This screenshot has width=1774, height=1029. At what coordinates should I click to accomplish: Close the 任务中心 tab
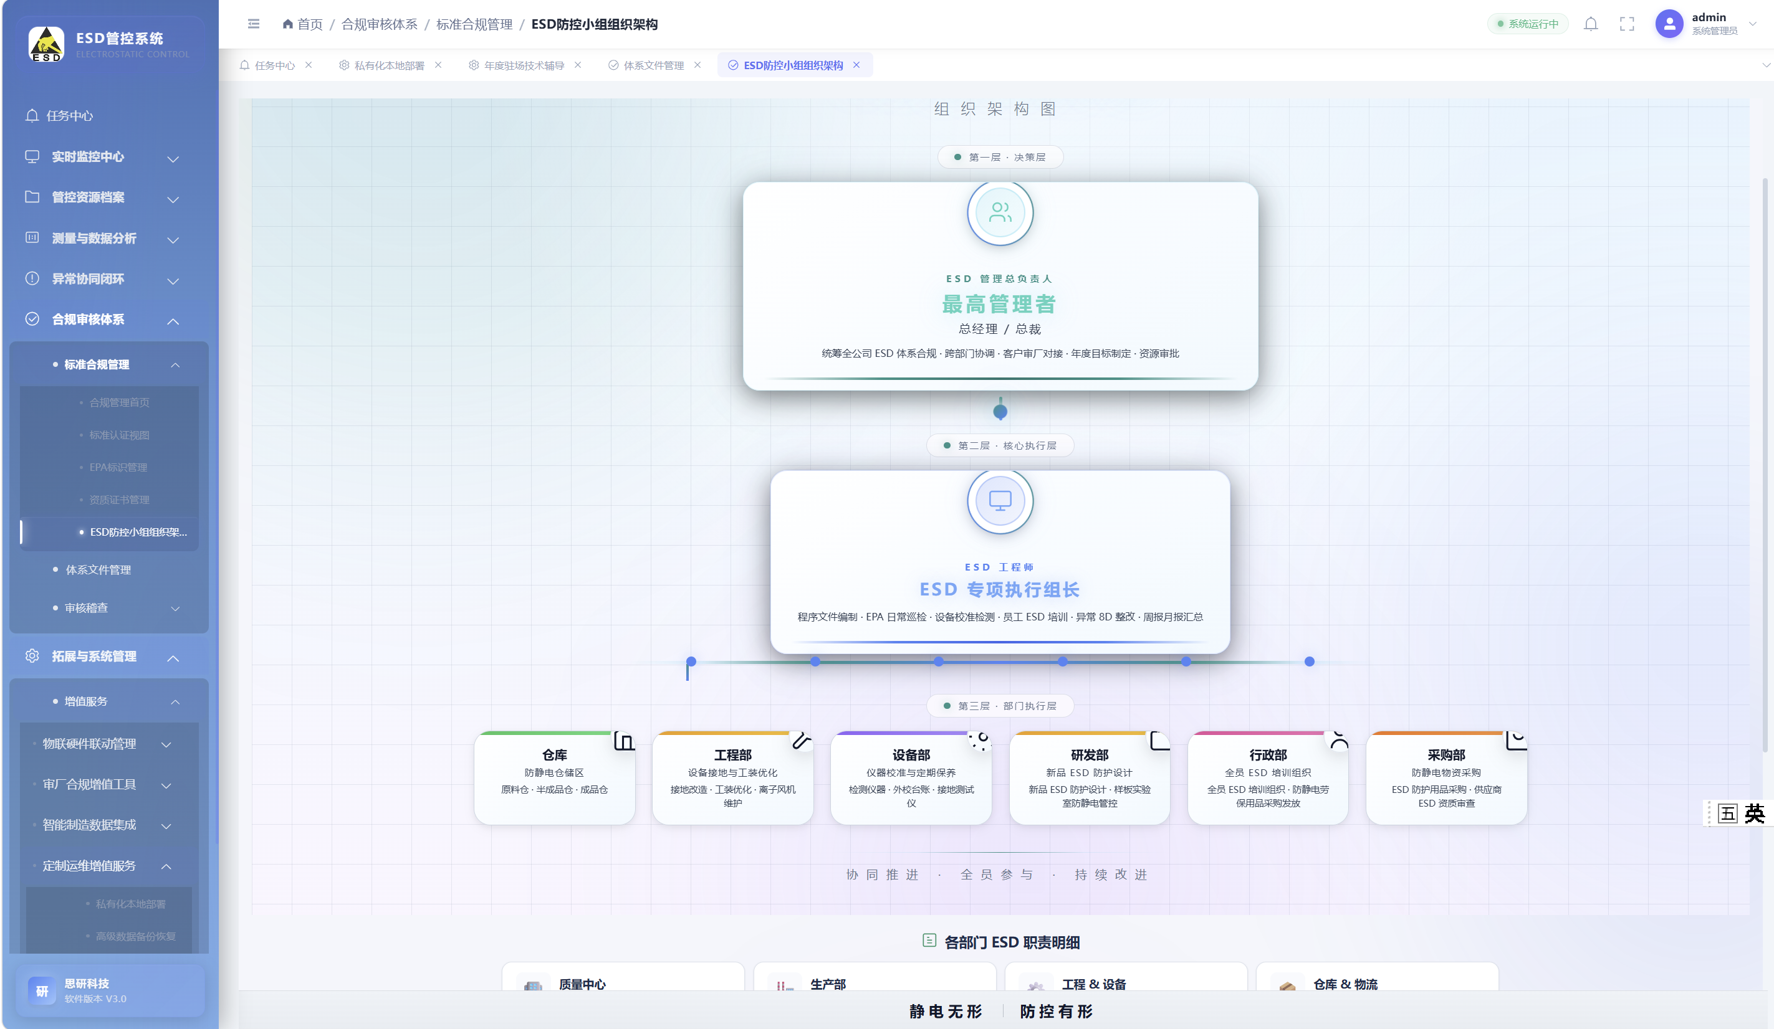[x=309, y=65]
